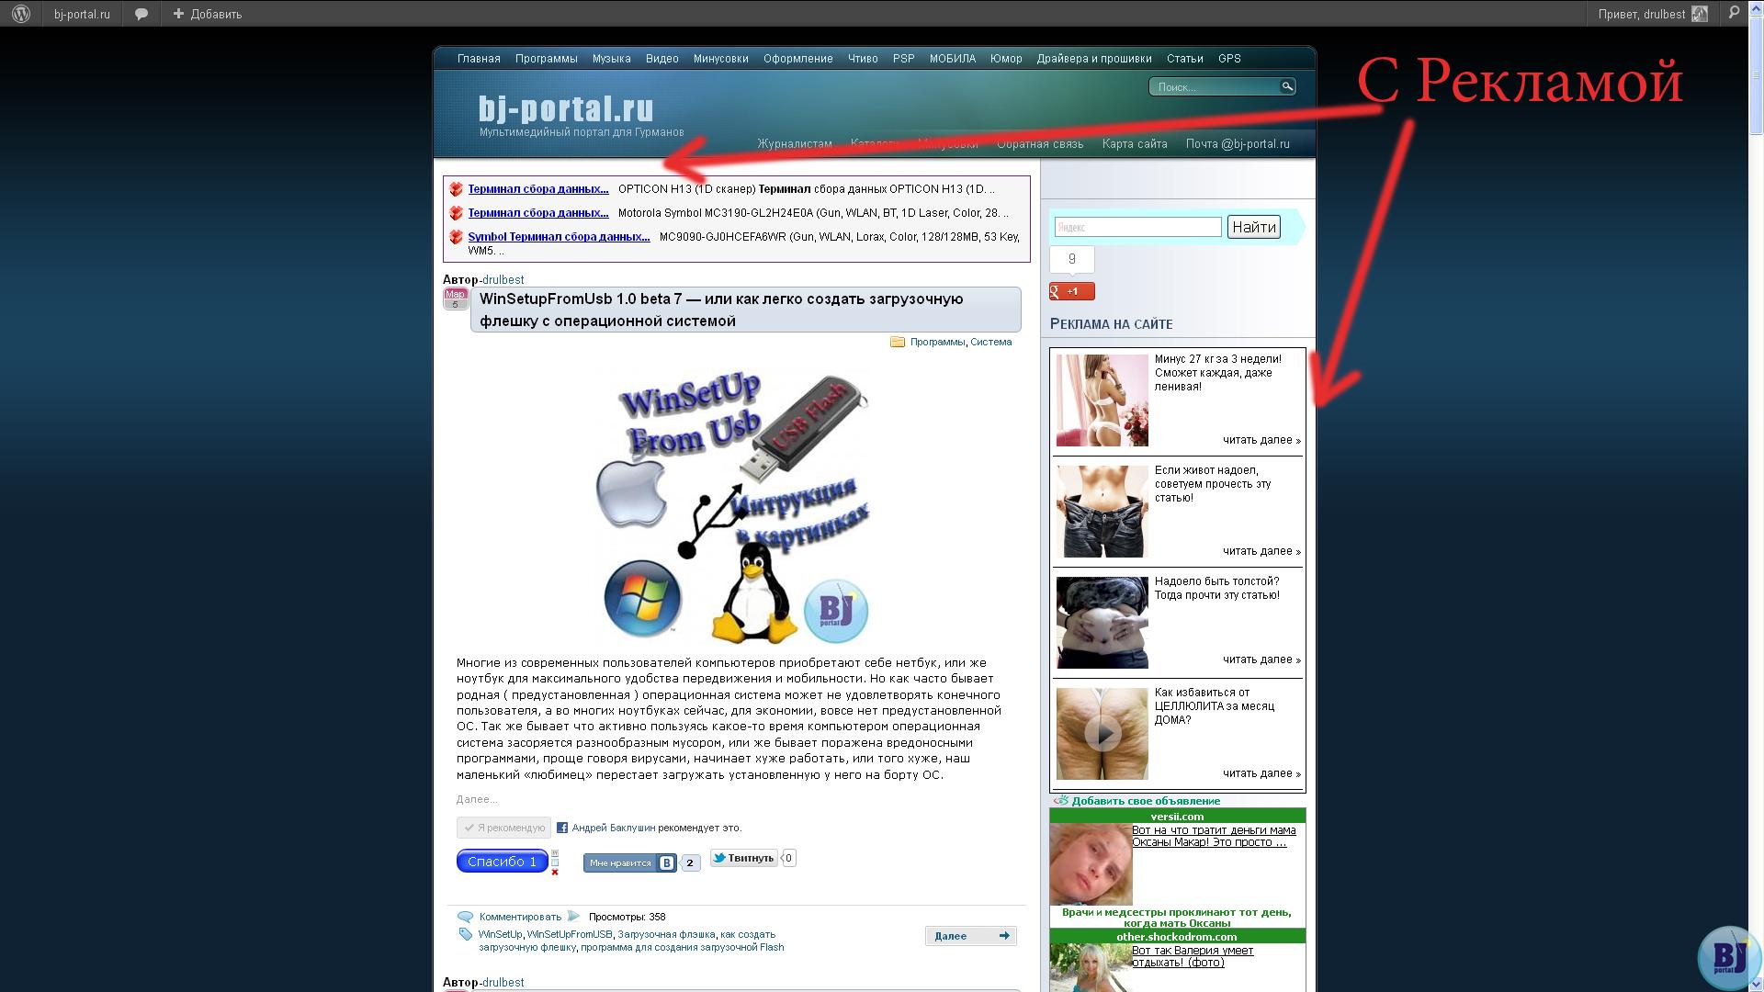Viewport: 1764px width, 992px height.
Task: Click the admin bar search magnifier
Action: pyautogui.click(x=1734, y=13)
